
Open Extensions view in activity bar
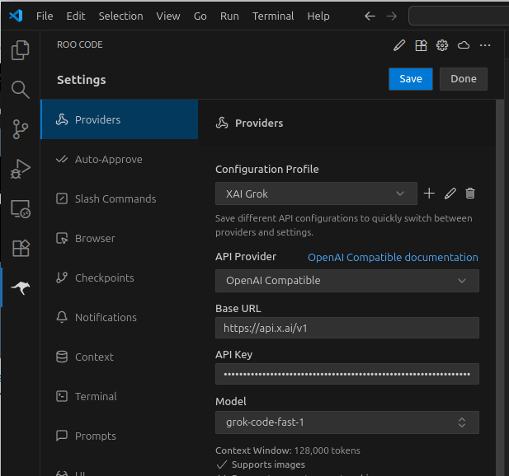pyautogui.click(x=20, y=248)
